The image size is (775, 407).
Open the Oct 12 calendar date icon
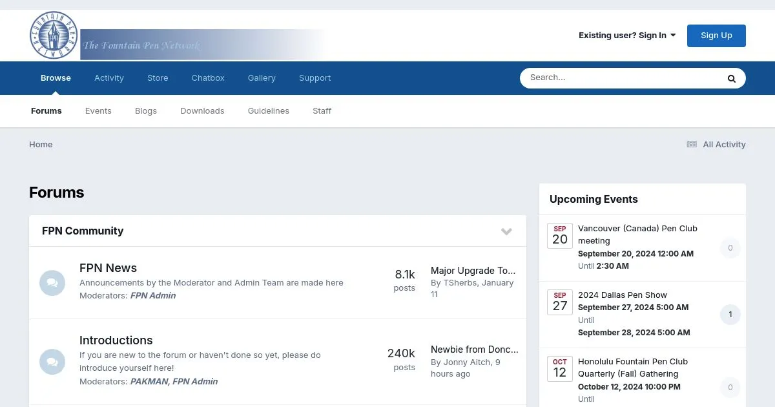pyautogui.click(x=560, y=369)
